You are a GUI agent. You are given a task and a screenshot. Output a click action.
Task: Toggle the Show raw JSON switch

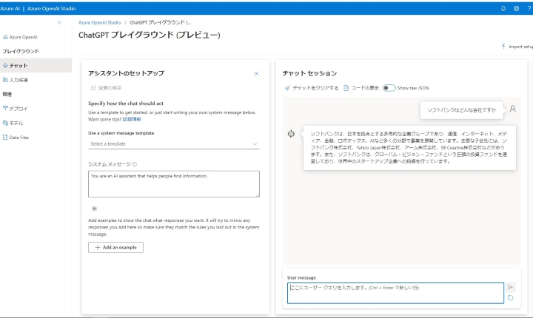pyautogui.click(x=389, y=88)
